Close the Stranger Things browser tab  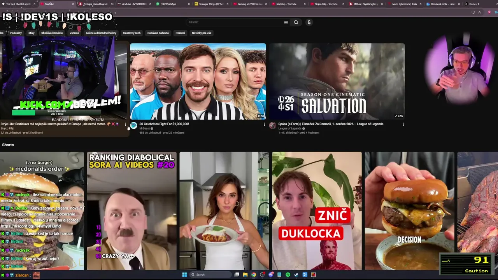[x=228, y=4]
